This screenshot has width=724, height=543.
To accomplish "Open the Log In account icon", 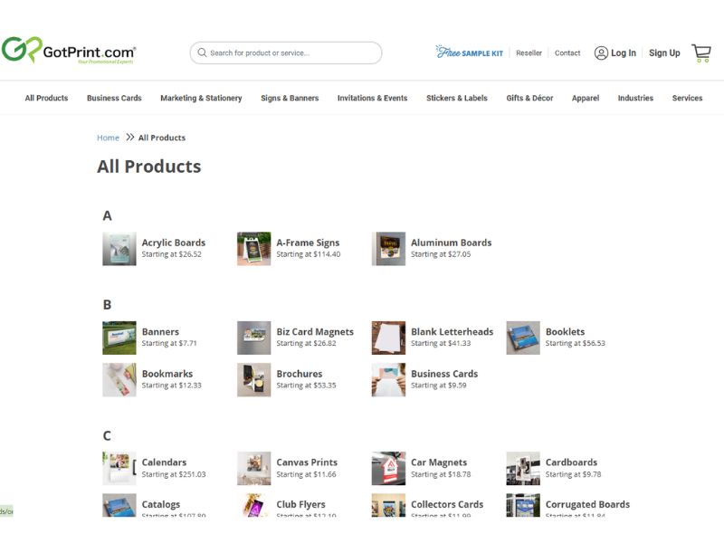I will [x=604, y=53].
